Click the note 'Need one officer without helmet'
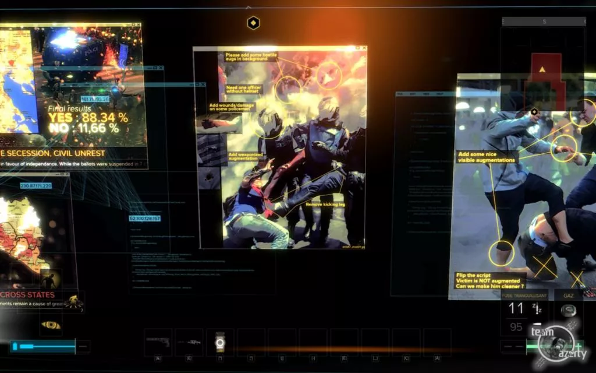 pos(244,89)
